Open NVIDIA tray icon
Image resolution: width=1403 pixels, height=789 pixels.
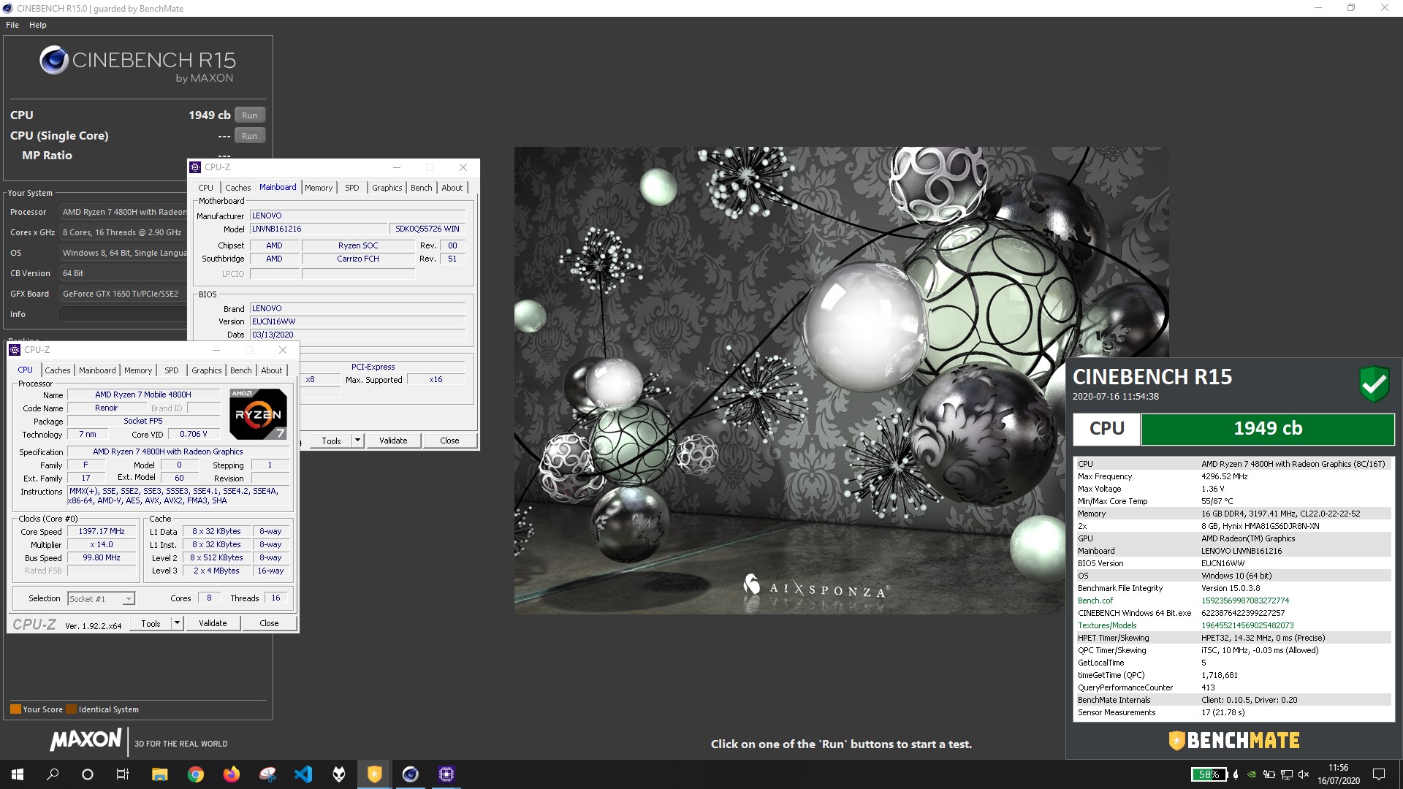(x=1252, y=774)
